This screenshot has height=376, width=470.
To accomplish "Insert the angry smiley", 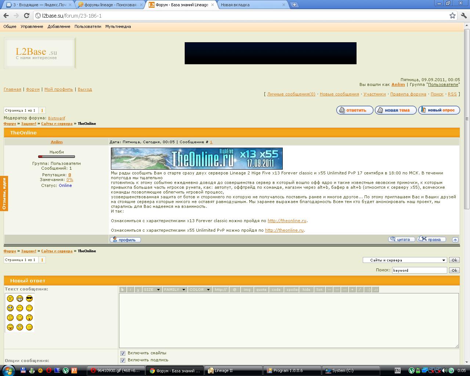I will 10,299.
